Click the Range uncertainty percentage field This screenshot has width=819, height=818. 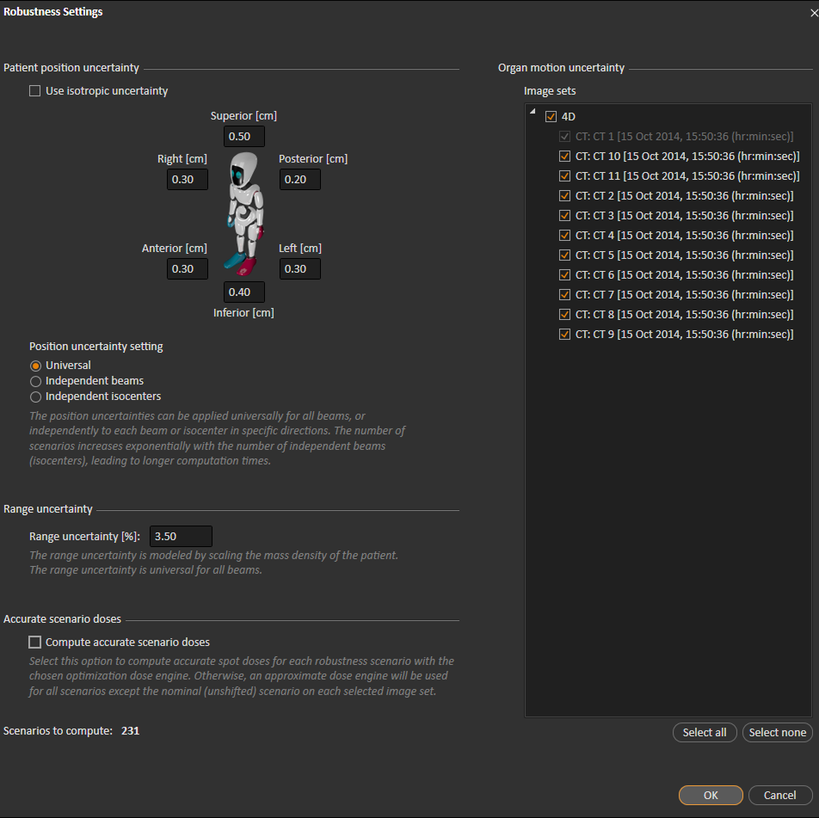(x=181, y=537)
